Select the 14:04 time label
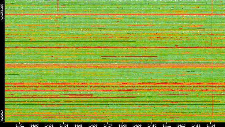 [x=64, y=125]
